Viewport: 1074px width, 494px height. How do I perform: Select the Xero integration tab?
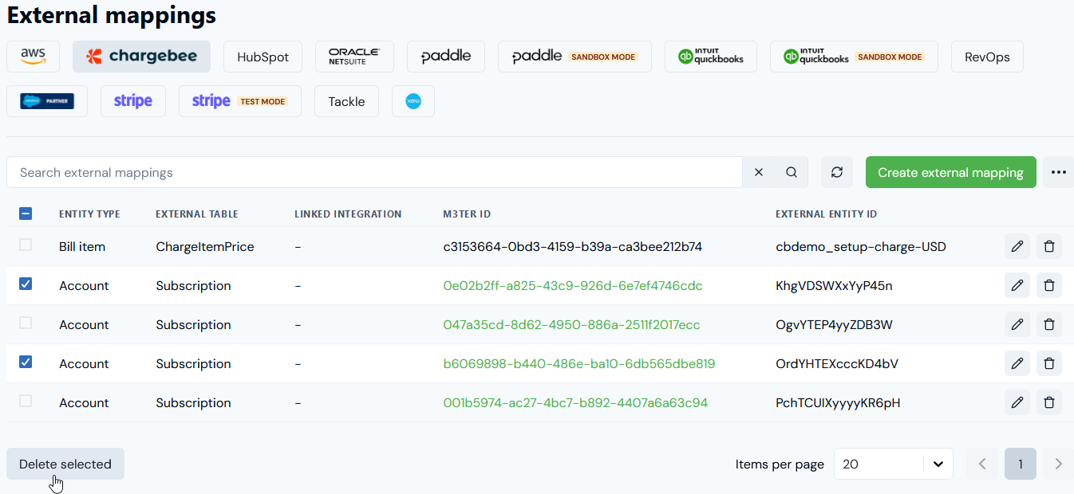pyautogui.click(x=413, y=101)
